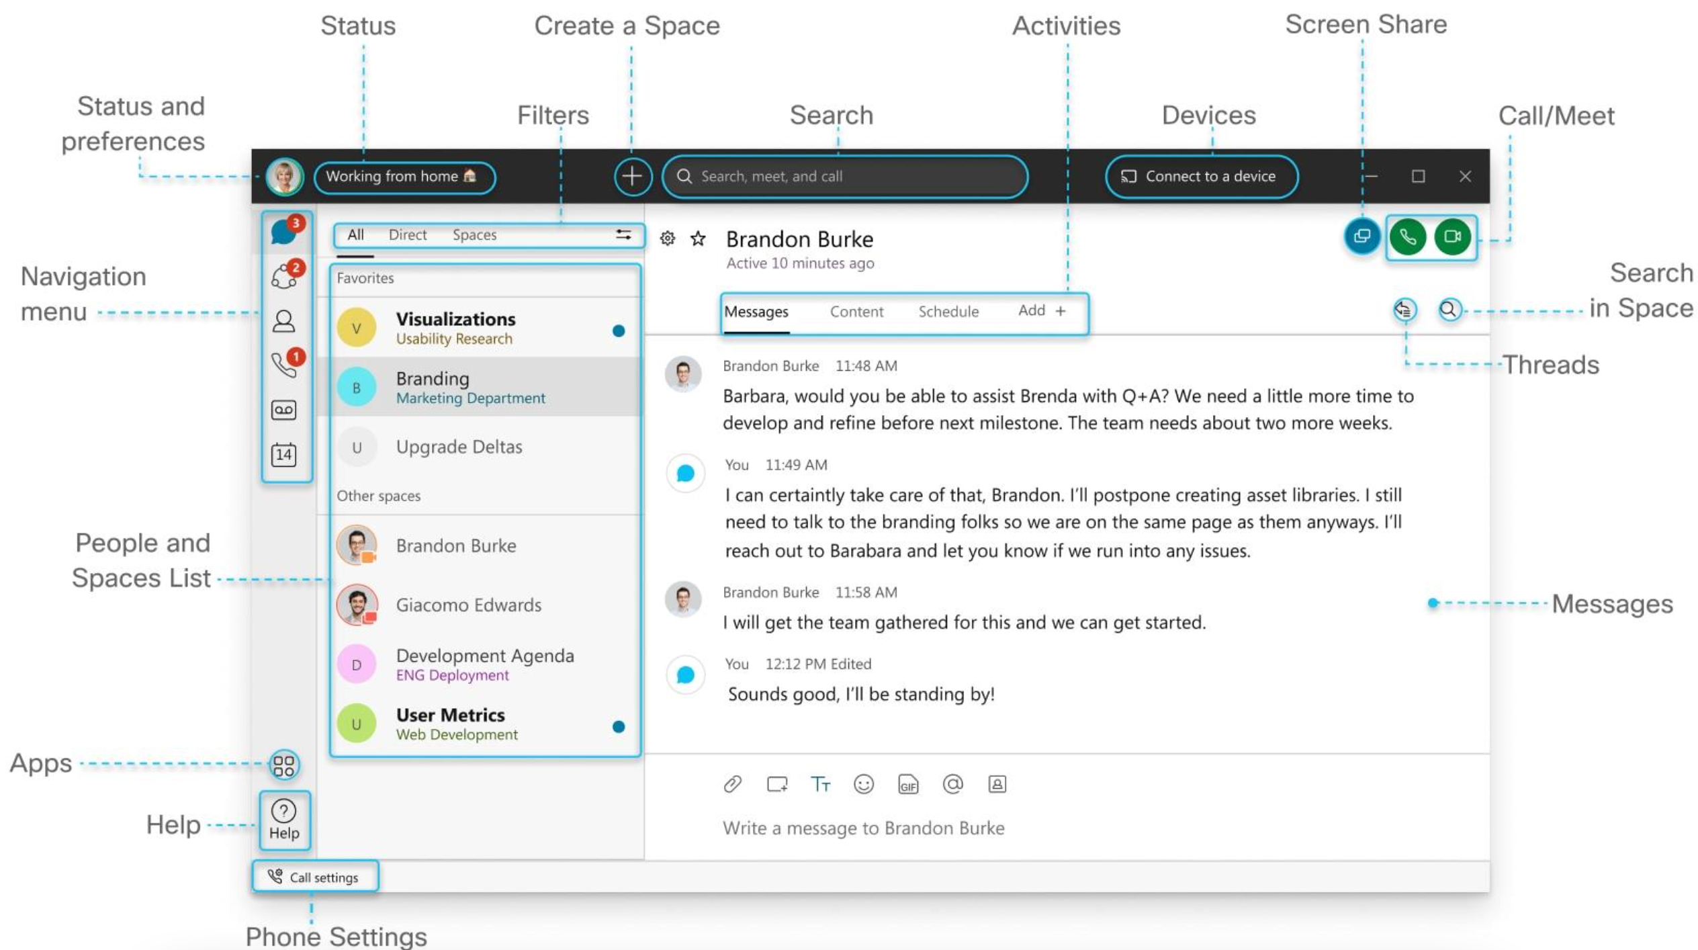Toggle the favorite star for Brandon Burke

(698, 239)
